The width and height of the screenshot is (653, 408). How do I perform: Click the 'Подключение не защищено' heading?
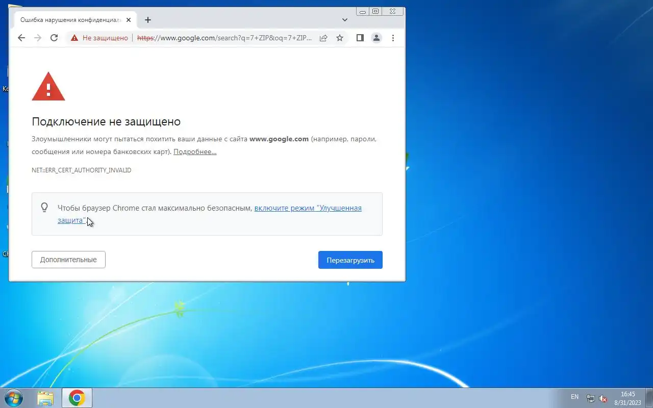(106, 121)
